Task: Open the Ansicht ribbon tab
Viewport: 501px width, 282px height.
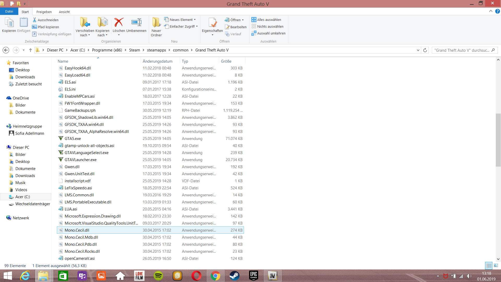Action: coord(64,12)
